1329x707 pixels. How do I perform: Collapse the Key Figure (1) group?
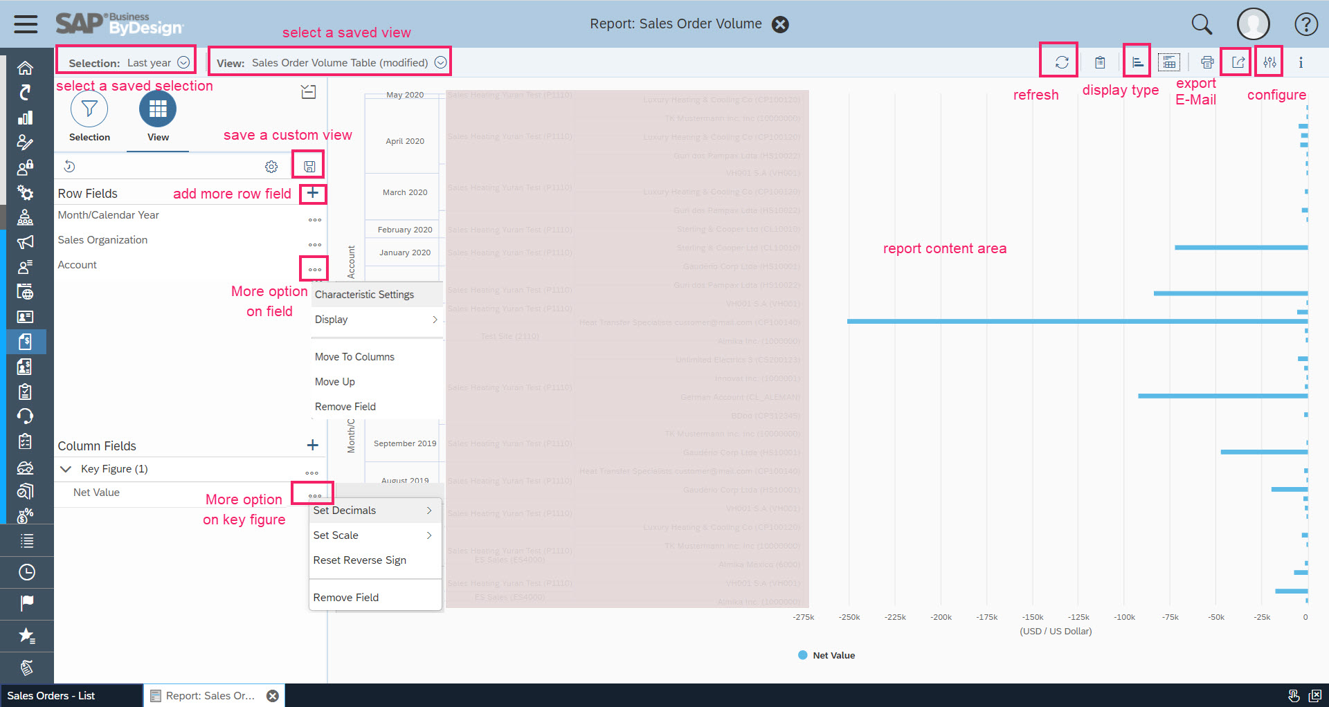[x=66, y=469]
